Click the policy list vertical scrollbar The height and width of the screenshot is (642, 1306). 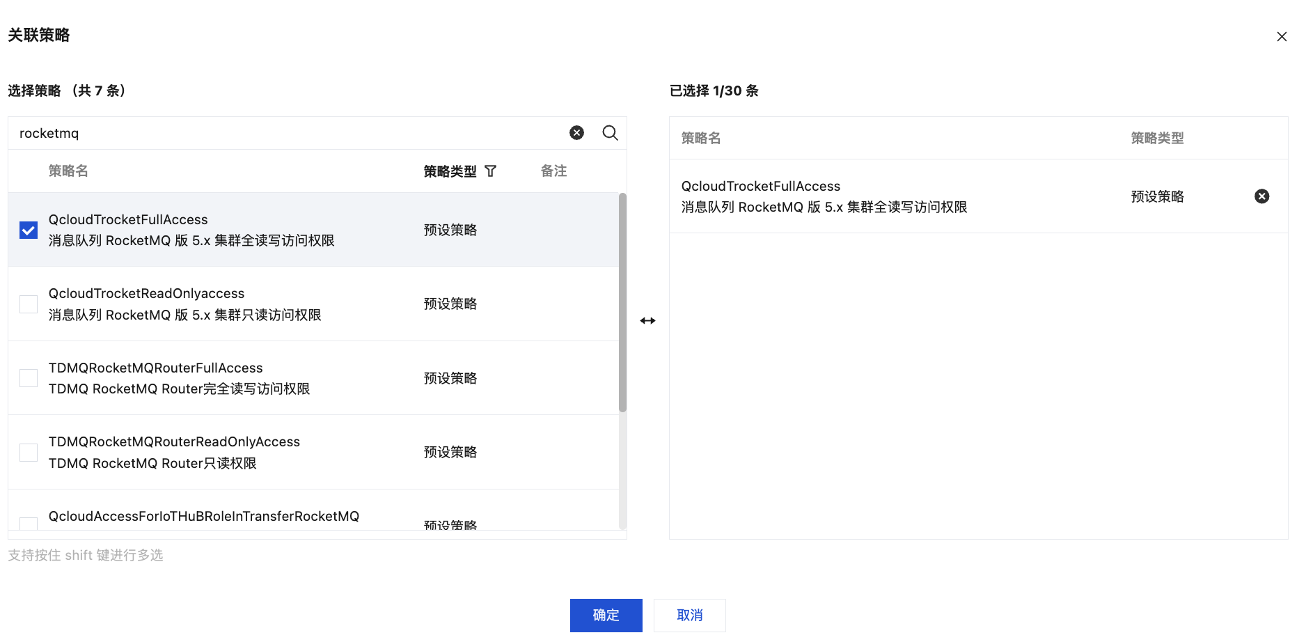pyautogui.click(x=622, y=302)
